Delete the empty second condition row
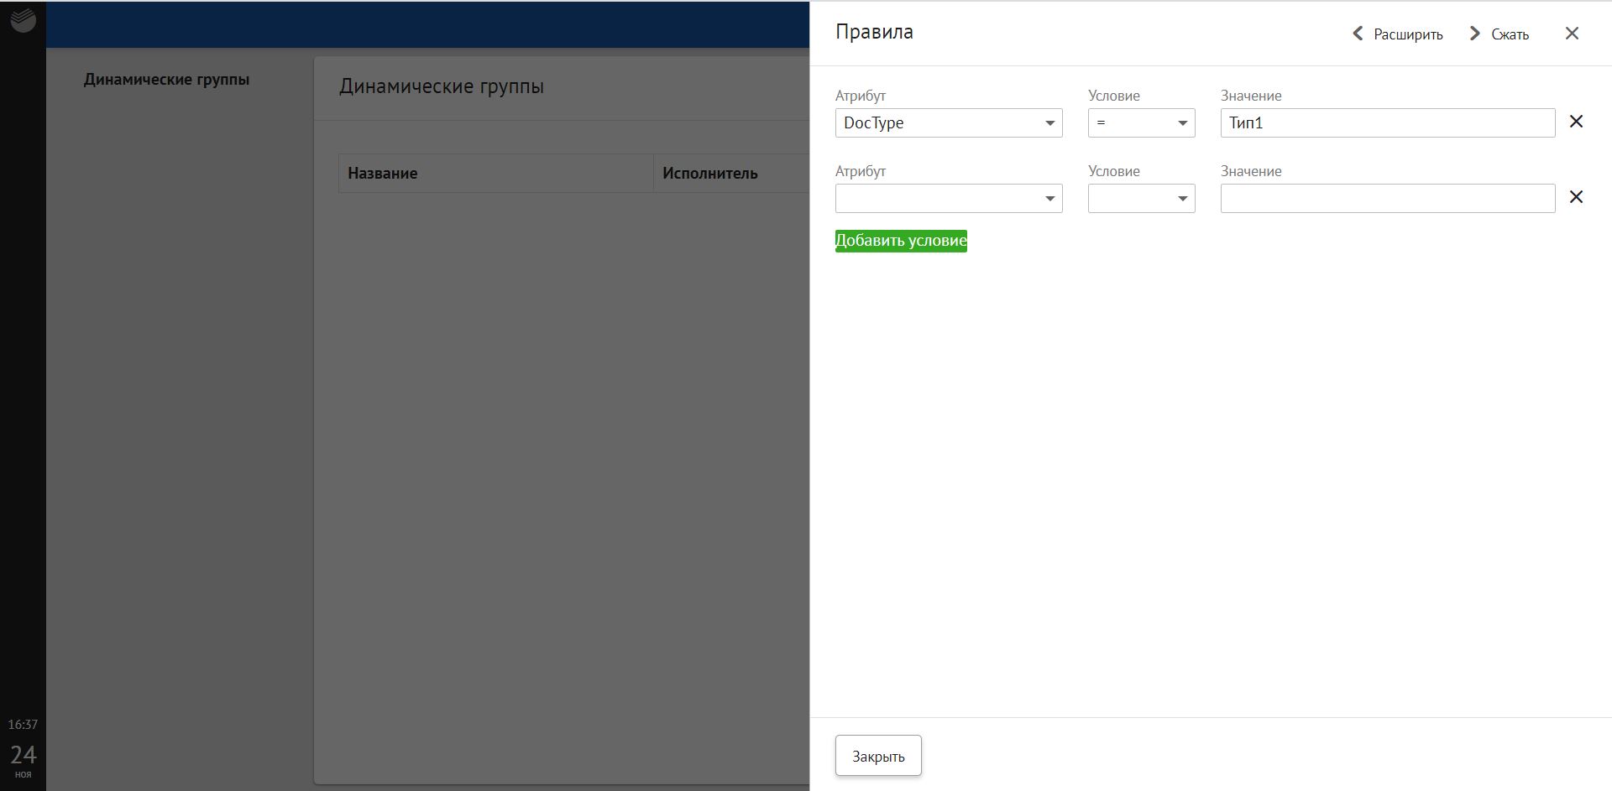Screen dimensions: 1612x791 pos(1576,197)
